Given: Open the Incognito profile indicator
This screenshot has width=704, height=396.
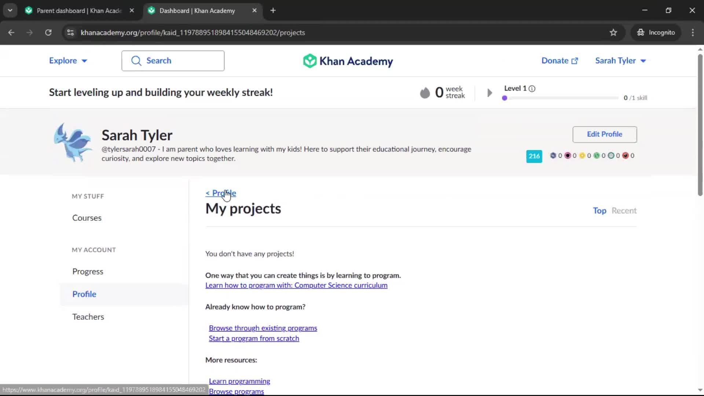Looking at the screenshot, I should coord(656,33).
